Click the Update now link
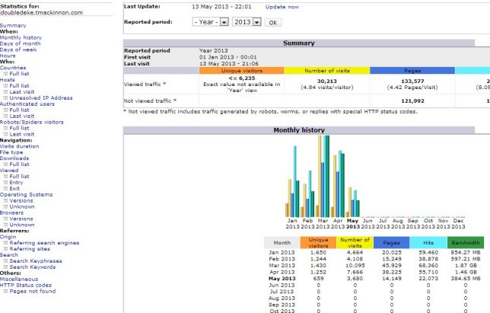Image resolution: width=490 pixels, height=313 pixels. (x=281, y=6)
